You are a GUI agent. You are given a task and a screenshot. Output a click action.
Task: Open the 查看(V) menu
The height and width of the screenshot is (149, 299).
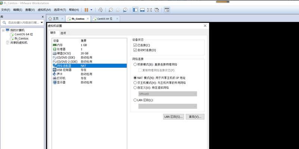[30, 10]
